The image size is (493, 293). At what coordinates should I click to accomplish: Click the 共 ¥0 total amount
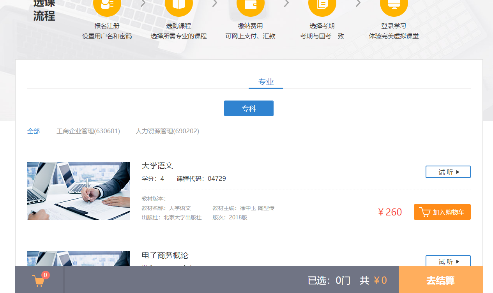[x=373, y=281]
